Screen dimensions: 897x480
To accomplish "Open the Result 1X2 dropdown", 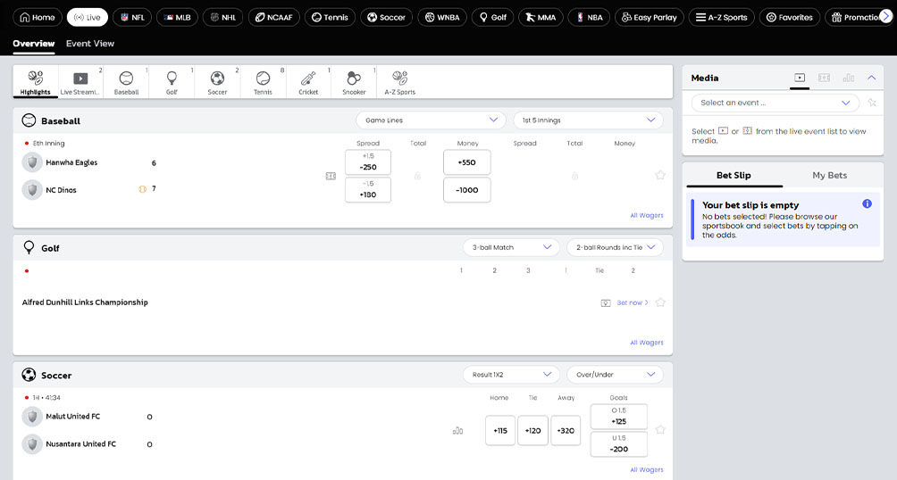I will (511, 375).
